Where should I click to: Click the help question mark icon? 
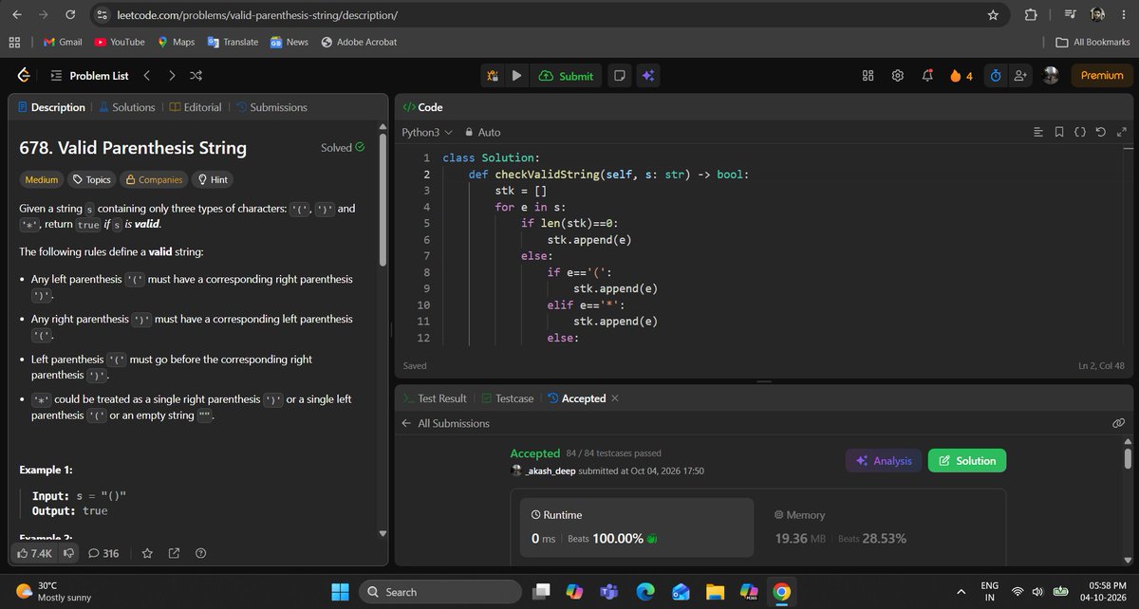(201, 553)
